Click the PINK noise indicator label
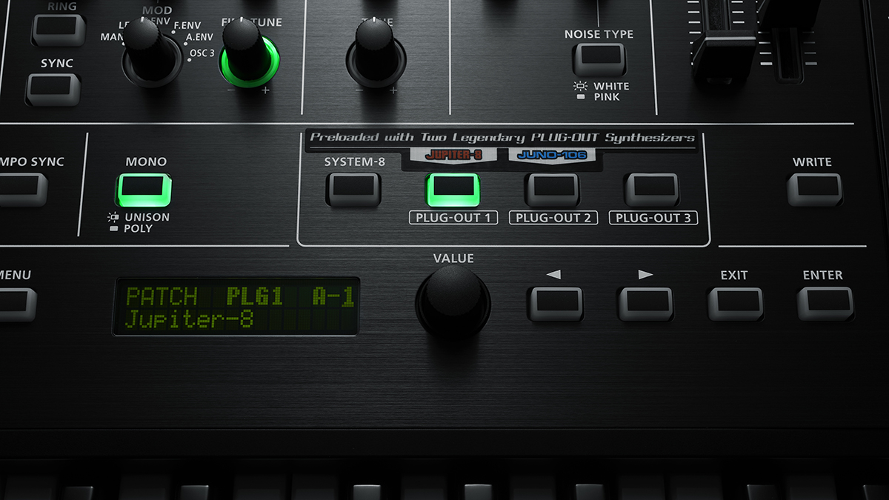This screenshot has width=889, height=500. click(x=607, y=97)
